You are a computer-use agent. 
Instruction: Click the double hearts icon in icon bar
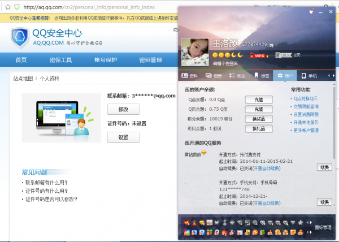point(187,223)
